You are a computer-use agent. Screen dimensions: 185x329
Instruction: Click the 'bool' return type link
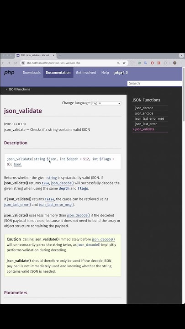tap(18, 164)
